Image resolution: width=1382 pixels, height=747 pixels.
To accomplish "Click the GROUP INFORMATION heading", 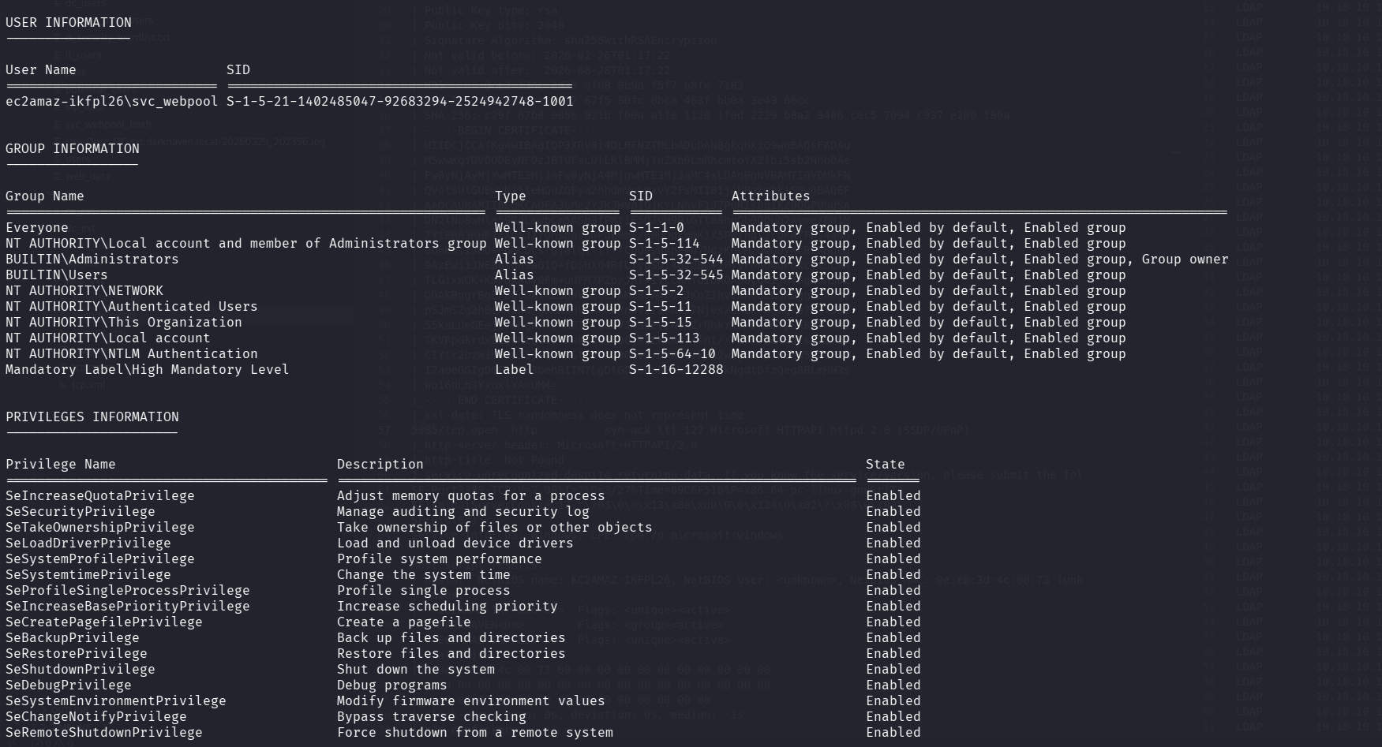I will [73, 148].
